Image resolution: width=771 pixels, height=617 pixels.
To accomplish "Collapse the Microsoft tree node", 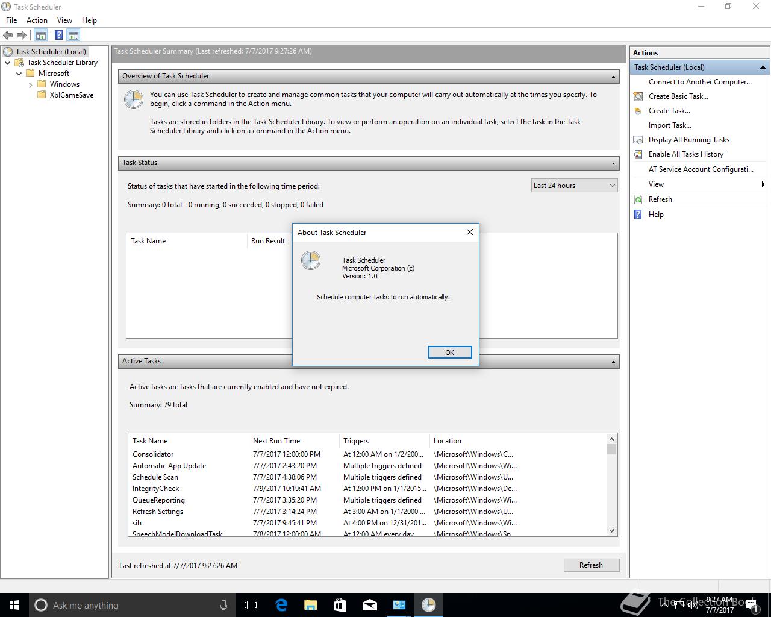I will 19,74.
